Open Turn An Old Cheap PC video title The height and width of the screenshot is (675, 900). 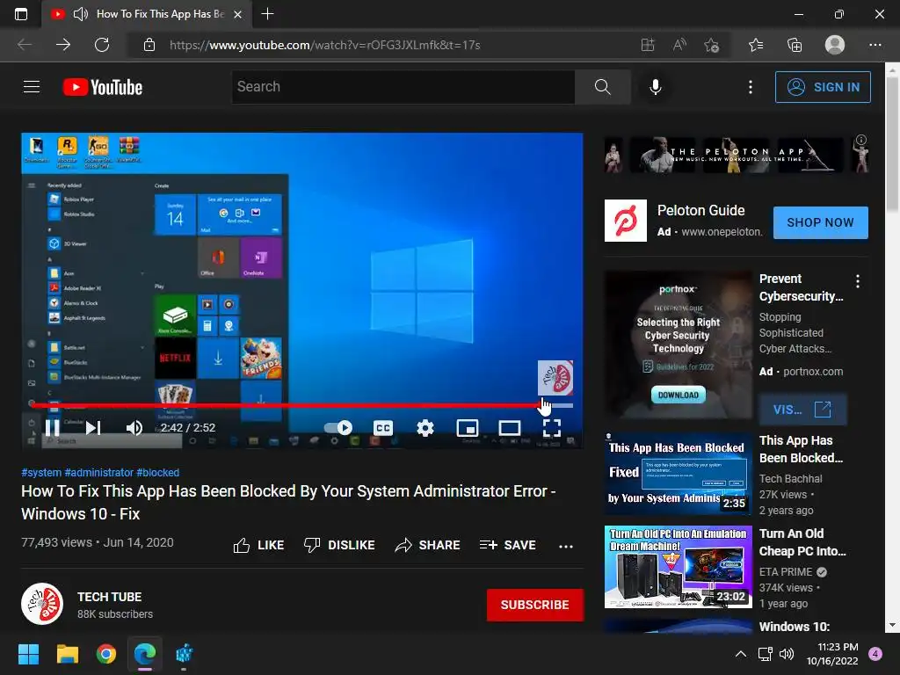pyautogui.click(x=802, y=542)
